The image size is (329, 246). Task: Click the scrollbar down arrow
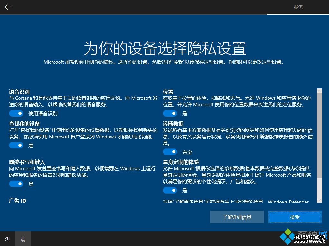(319, 200)
